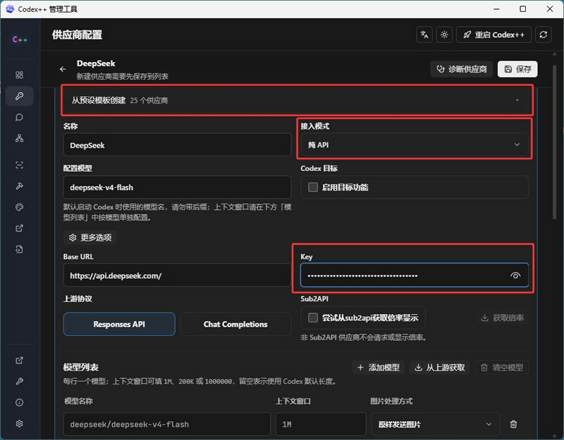
Task: Open the settings gear in sidebar bottom
Action: tap(20, 424)
